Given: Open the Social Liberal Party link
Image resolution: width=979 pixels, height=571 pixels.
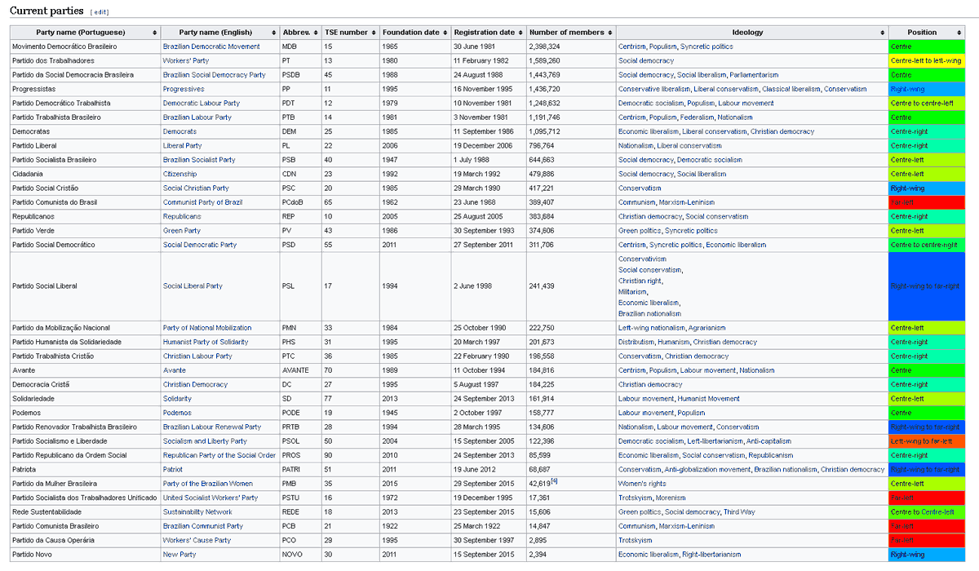Looking at the screenshot, I should [193, 286].
